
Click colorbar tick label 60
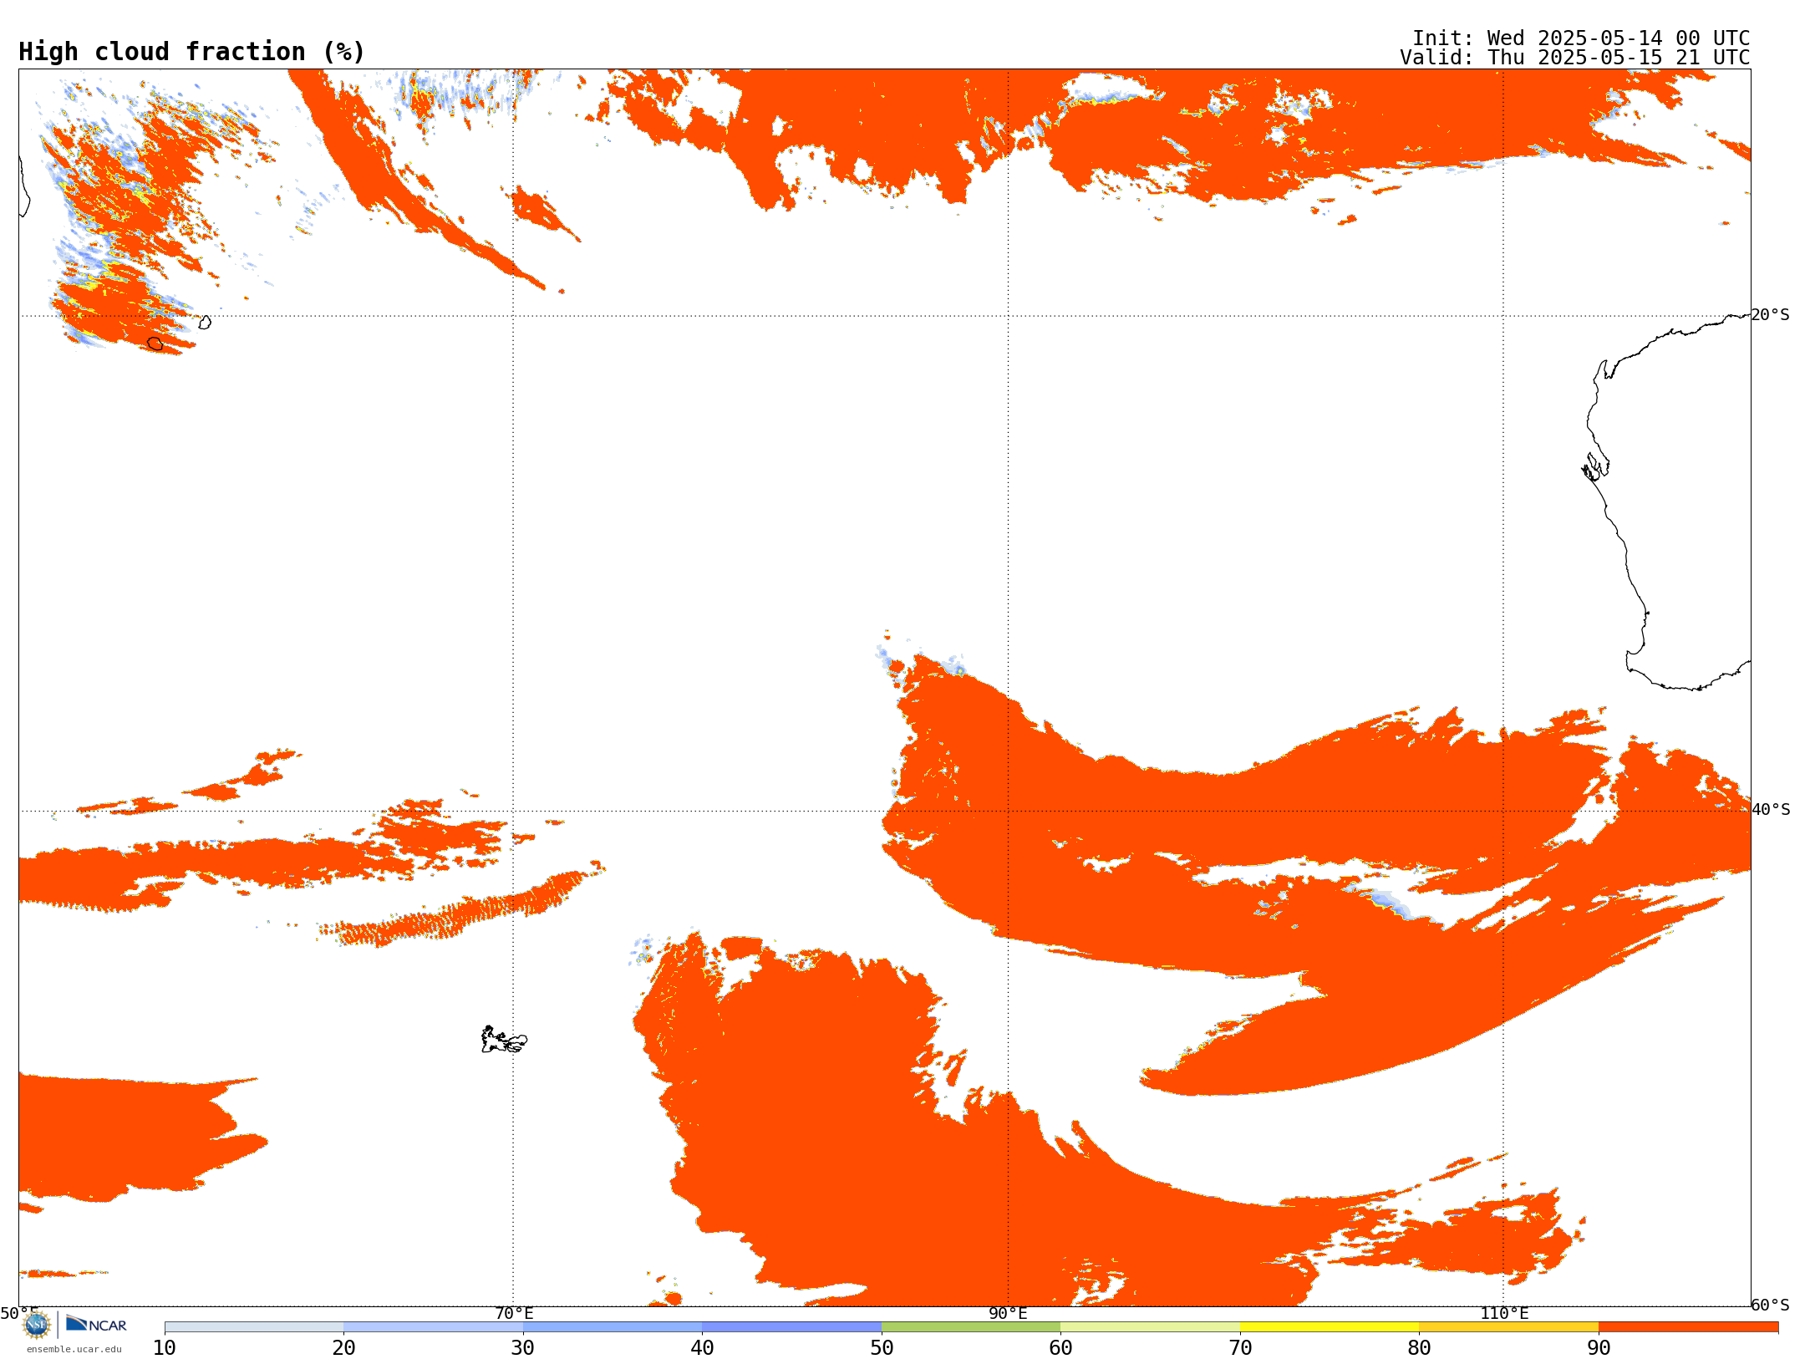click(x=1060, y=1348)
